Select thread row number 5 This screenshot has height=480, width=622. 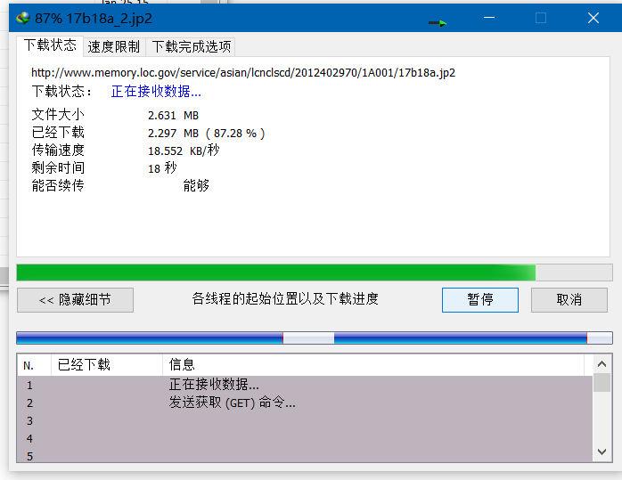[305, 456]
